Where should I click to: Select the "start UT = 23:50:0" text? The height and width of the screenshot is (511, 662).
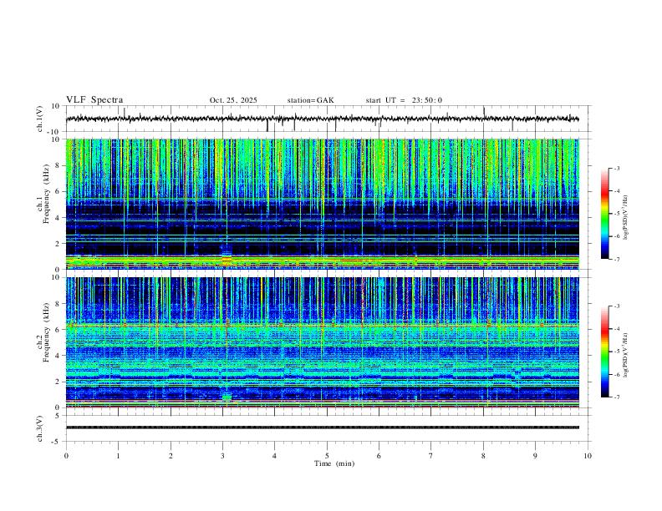pos(404,100)
